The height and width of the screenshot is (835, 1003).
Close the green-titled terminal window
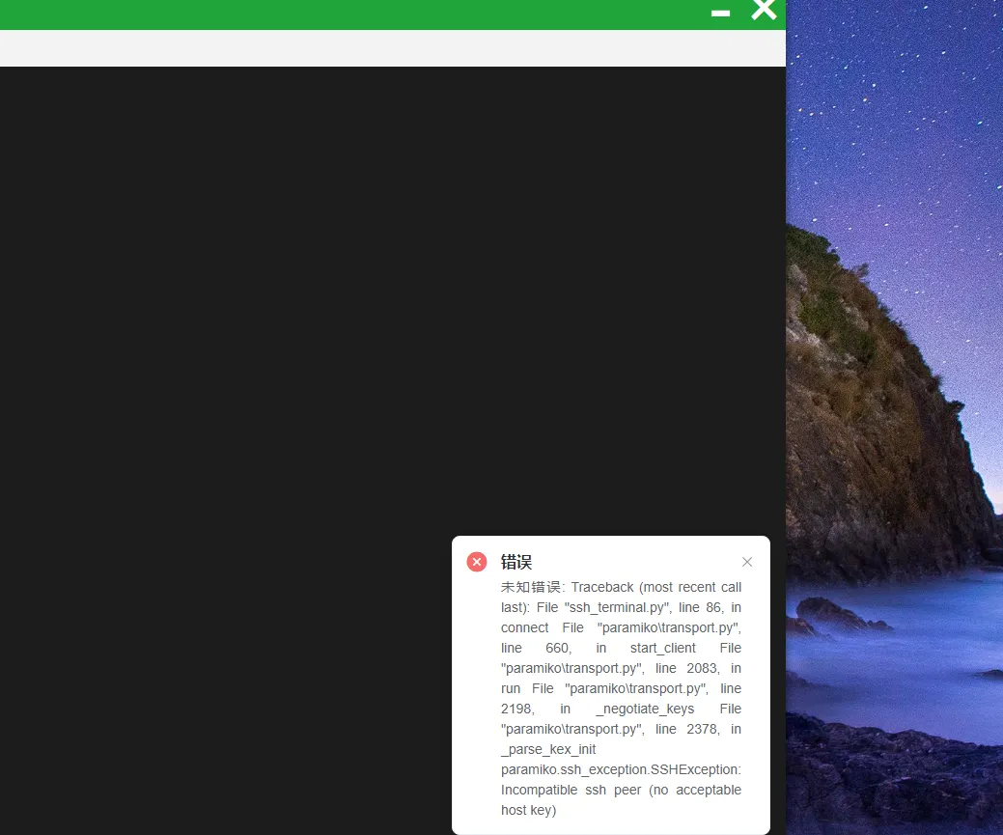pos(764,11)
